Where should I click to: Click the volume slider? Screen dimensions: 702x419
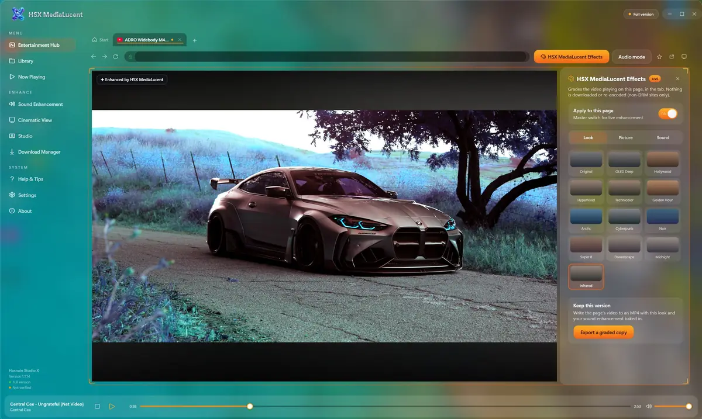tap(673, 406)
